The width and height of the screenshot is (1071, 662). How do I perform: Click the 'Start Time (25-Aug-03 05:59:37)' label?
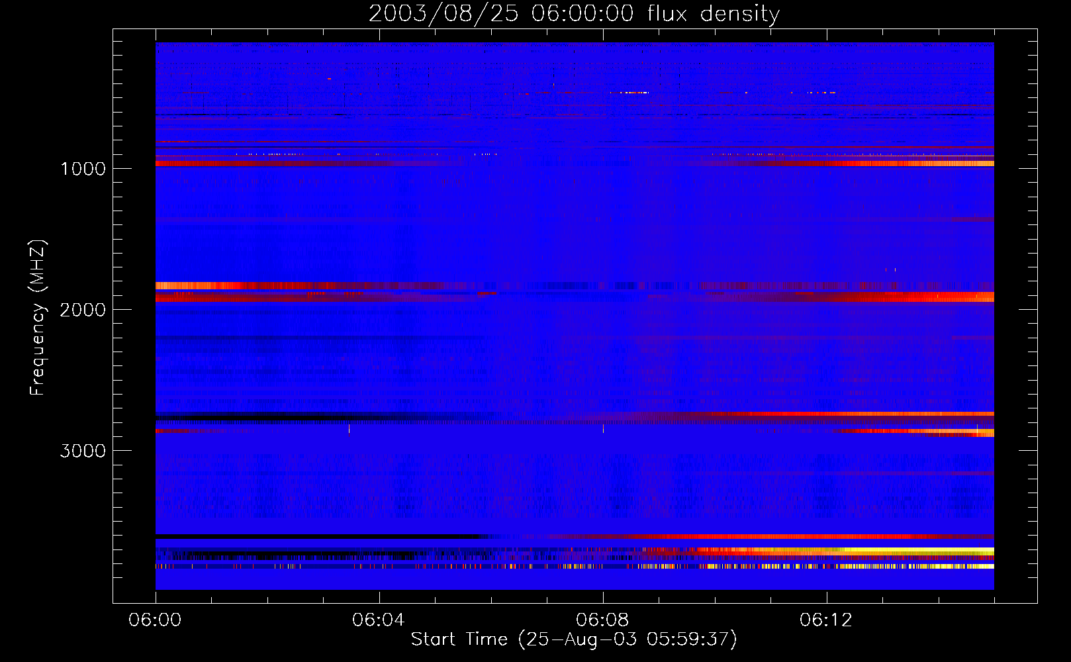point(574,639)
